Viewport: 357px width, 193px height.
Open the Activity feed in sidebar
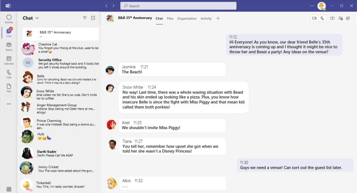(x=9, y=19)
